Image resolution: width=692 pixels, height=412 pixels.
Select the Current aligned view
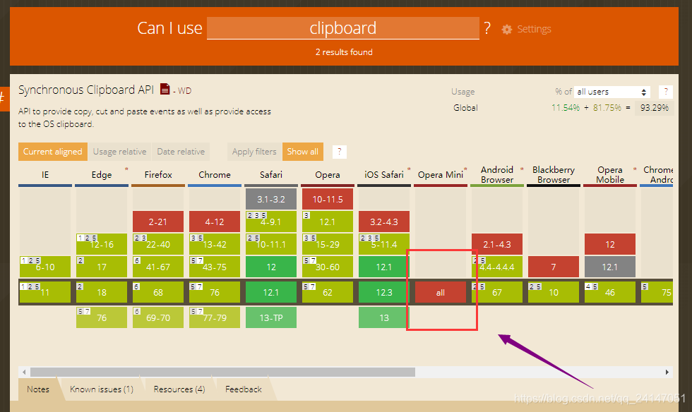[52, 152]
